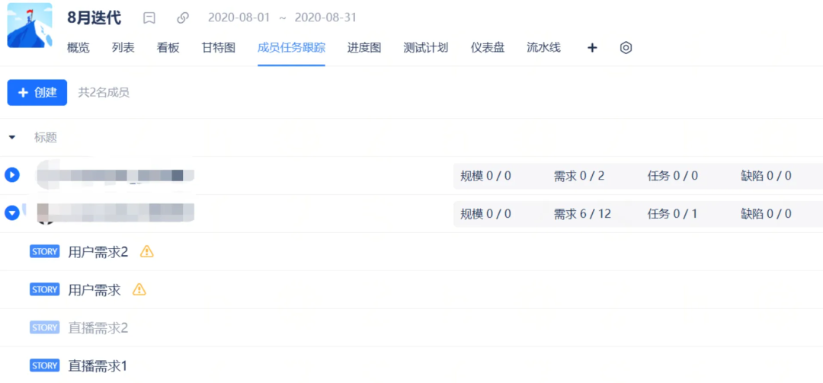Click the 8月迭代 project avatar image
823x383 pixels.
[30, 25]
